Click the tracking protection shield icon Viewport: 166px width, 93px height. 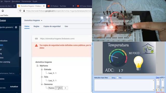click(20, 11)
